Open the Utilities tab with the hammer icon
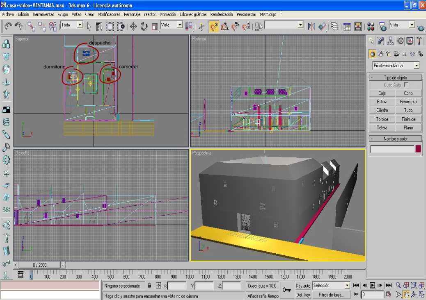 (x=419, y=41)
